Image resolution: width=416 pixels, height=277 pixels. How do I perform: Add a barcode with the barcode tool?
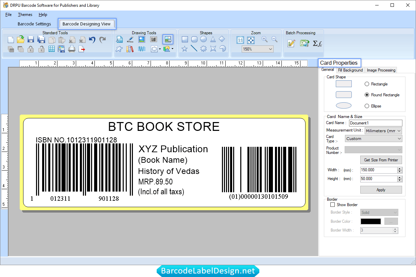tap(154, 39)
